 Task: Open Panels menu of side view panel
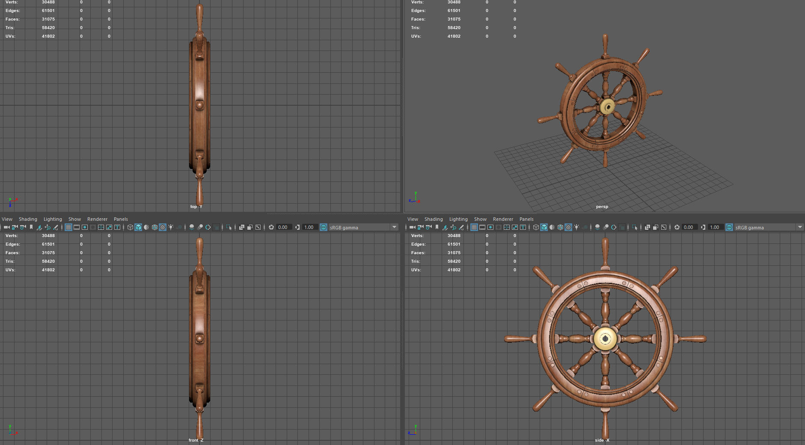coord(526,219)
